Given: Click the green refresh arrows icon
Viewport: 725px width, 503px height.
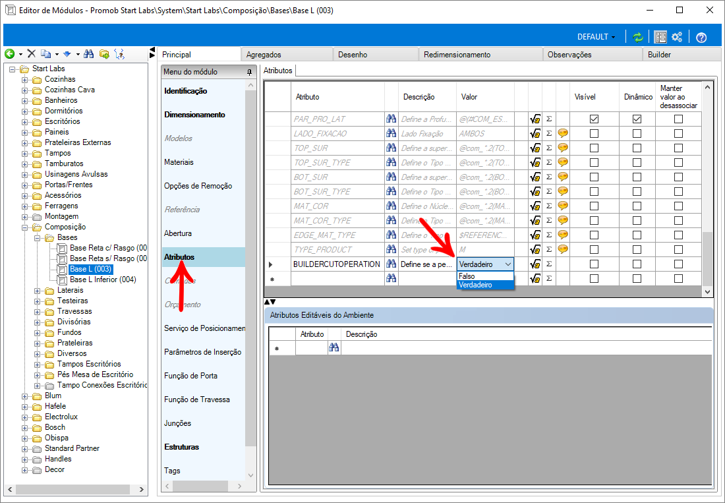Looking at the screenshot, I should tap(638, 37).
